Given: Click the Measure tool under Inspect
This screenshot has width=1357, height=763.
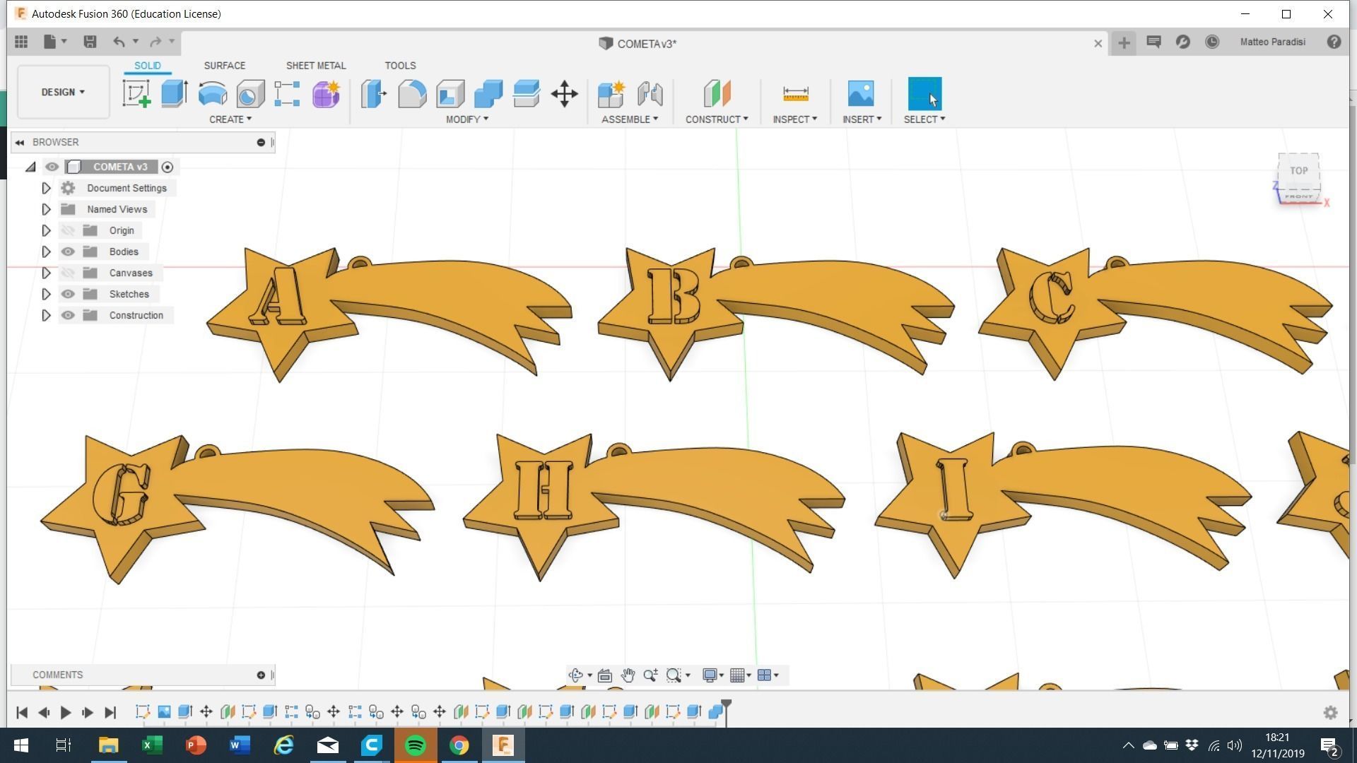Looking at the screenshot, I should pos(795,93).
